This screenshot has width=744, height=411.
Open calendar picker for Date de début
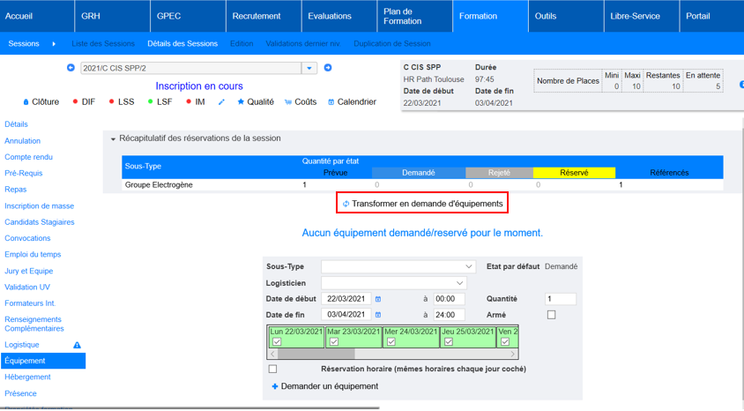tap(378, 299)
